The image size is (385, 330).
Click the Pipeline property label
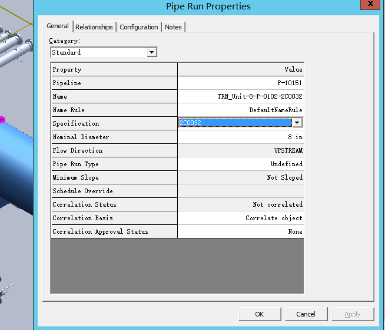pyautogui.click(x=114, y=83)
